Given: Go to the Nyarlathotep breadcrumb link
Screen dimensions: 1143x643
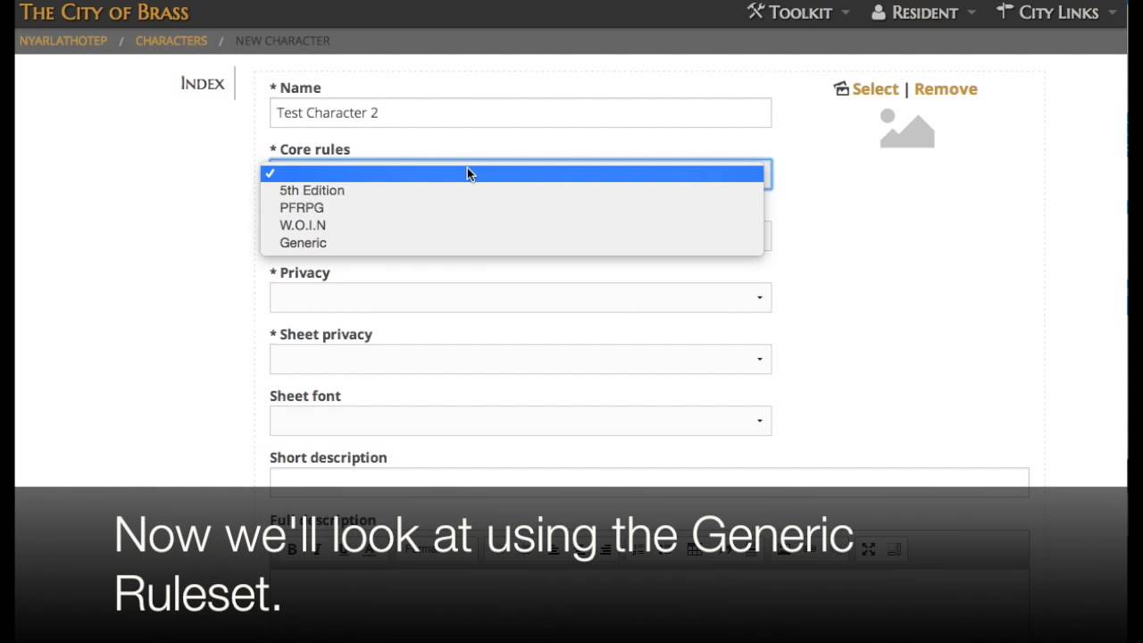Looking at the screenshot, I should pyautogui.click(x=63, y=41).
